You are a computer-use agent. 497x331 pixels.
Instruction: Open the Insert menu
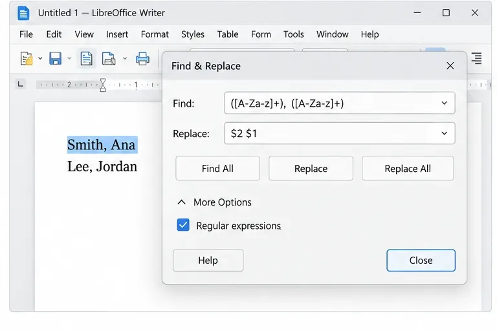117,34
